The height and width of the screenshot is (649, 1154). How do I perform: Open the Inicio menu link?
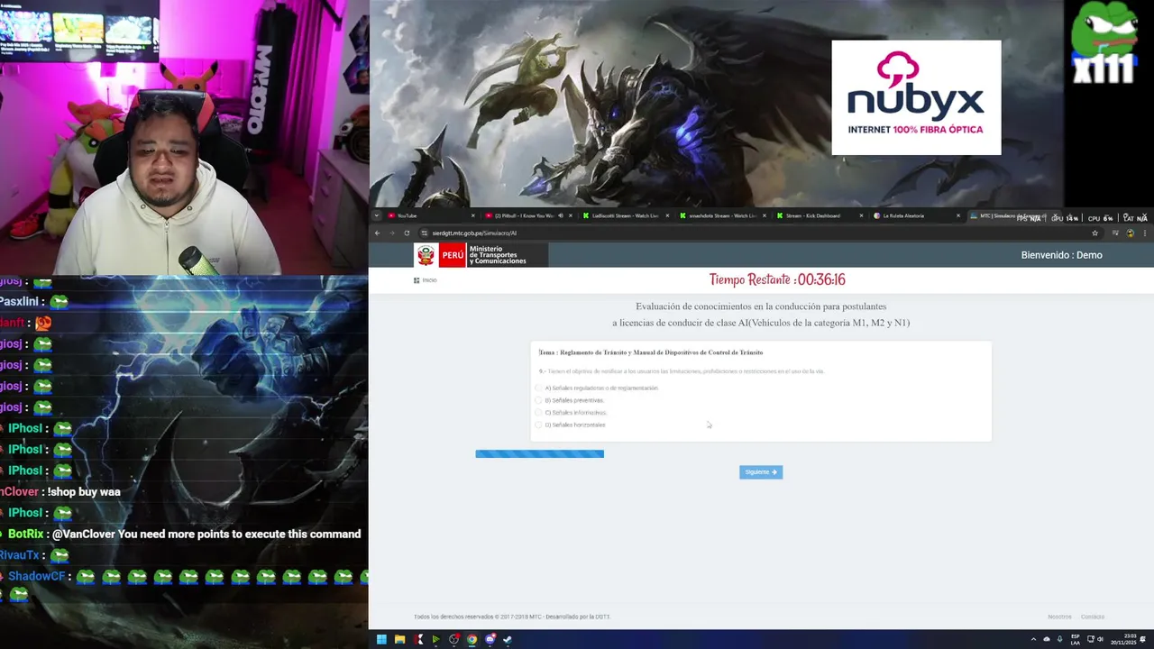tap(426, 280)
